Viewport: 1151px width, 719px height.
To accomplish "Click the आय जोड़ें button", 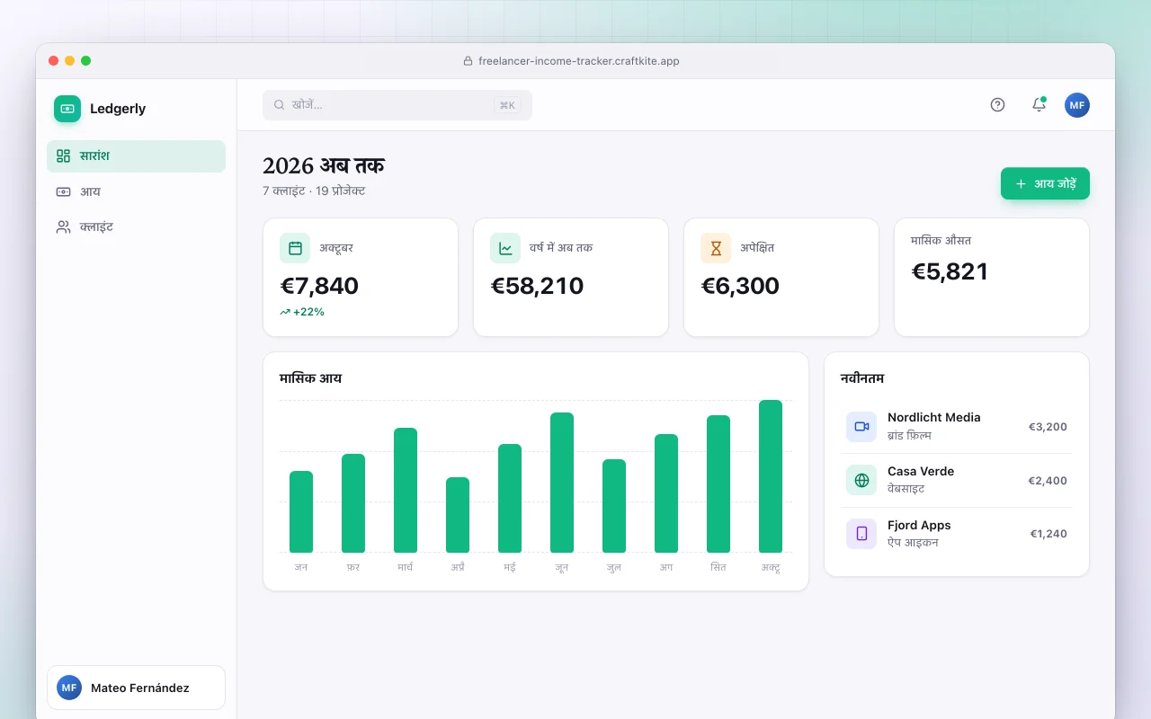I will coord(1045,183).
